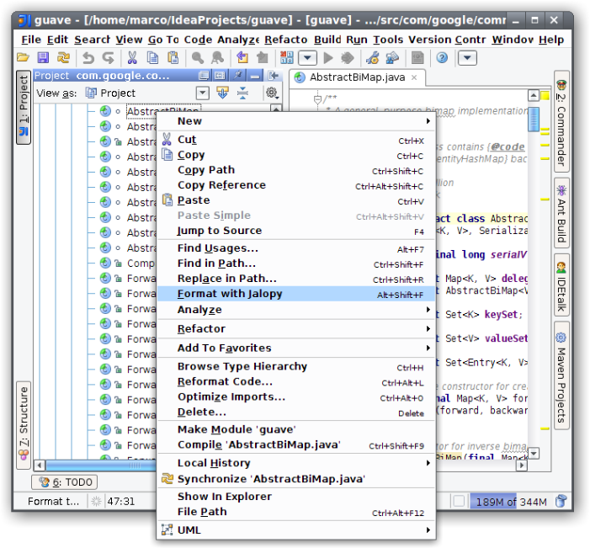Click the javadoc fold marker in editor
Viewport: 590px width, 548px height.
pyautogui.click(x=317, y=99)
